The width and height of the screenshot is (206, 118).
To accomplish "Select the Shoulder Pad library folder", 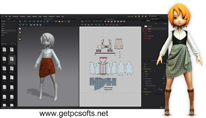I will (4, 33).
